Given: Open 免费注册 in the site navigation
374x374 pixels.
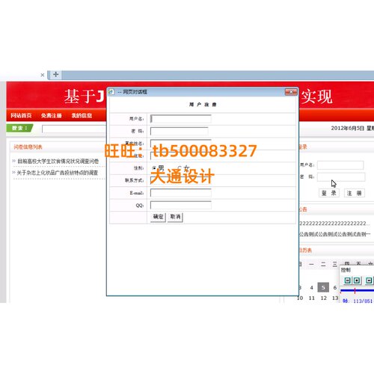Looking at the screenshot, I should point(52,115).
